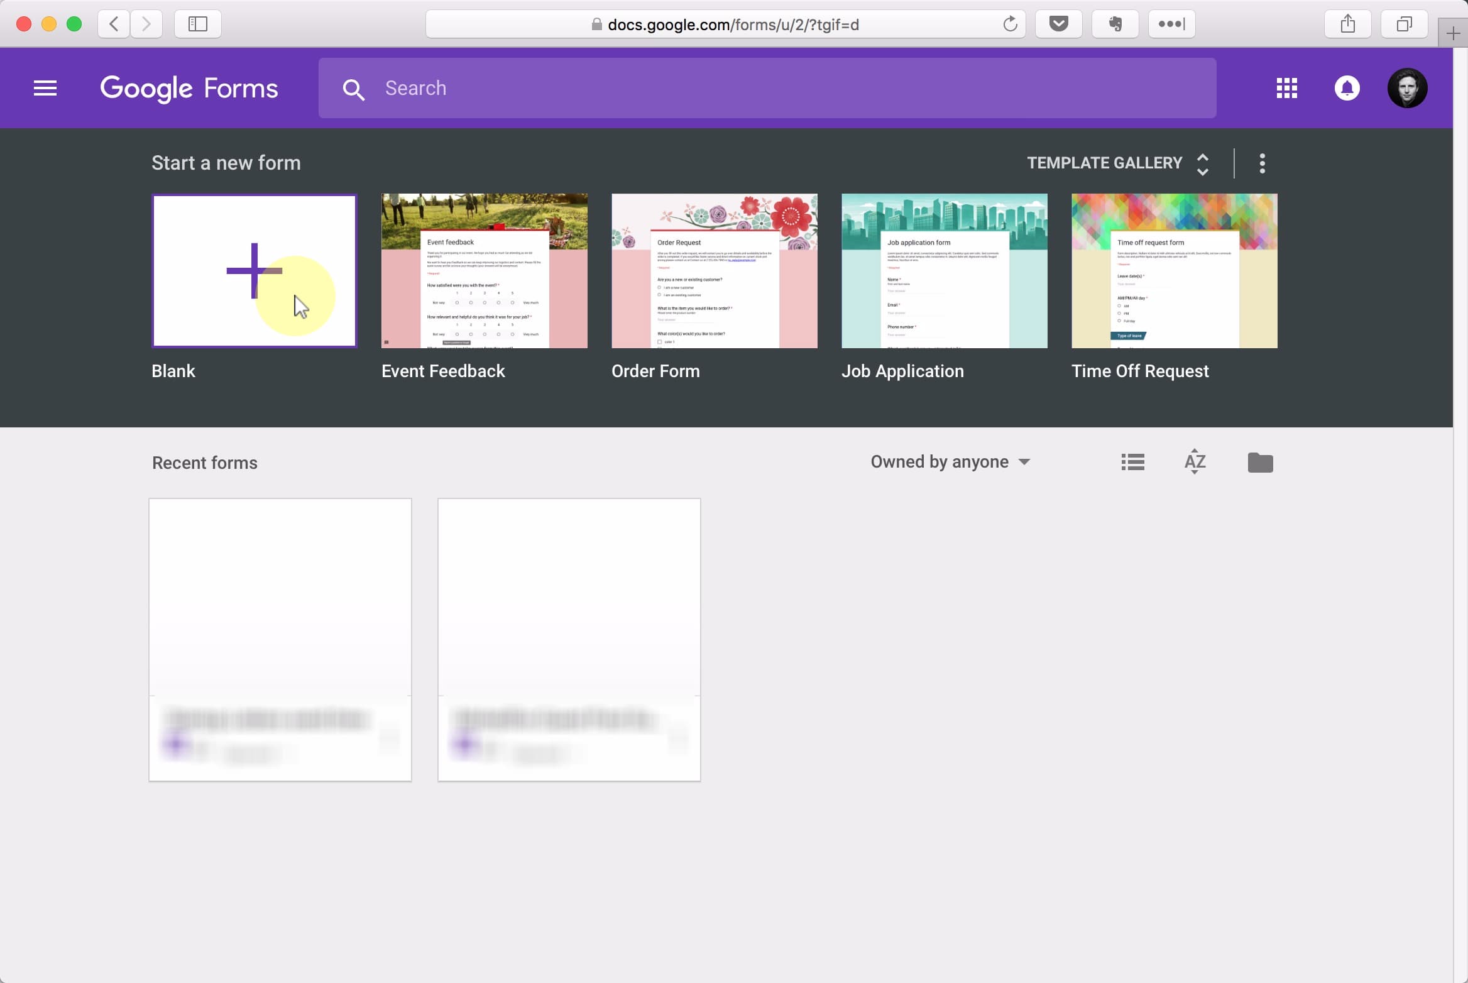Open the file picker folder icon
This screenshot has width=1468, height=983.
1260,462
